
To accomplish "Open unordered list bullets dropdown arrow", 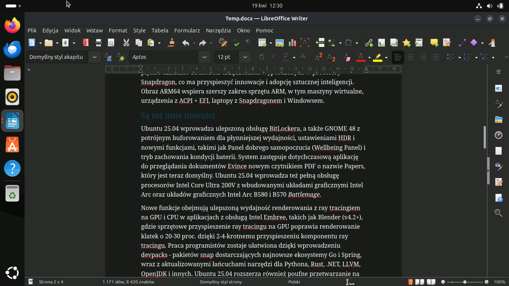I will 459,58.
